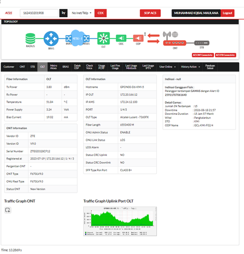Click Version ID value V9.0
The width and height of the screenshot is (244, 254).
coord(33,144)
